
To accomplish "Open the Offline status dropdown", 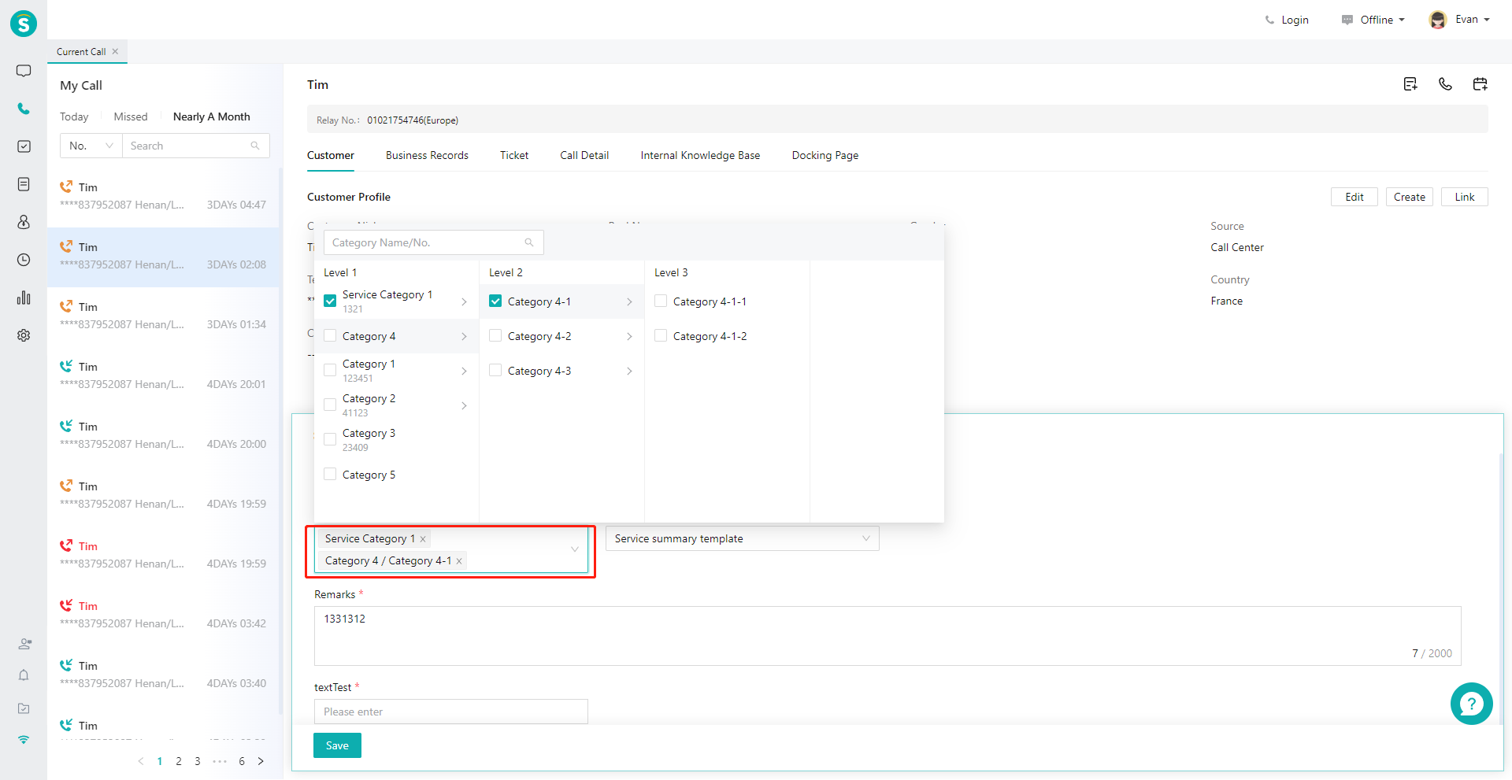I will 1373,20.
